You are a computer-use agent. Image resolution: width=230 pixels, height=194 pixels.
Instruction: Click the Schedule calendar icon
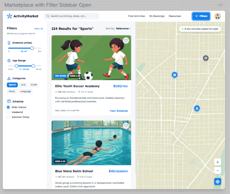pyautogui.click(x=9, y=101)
